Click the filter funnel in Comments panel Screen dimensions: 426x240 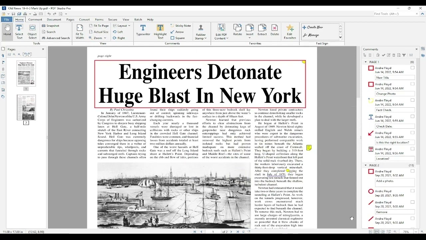click(404, 55)
